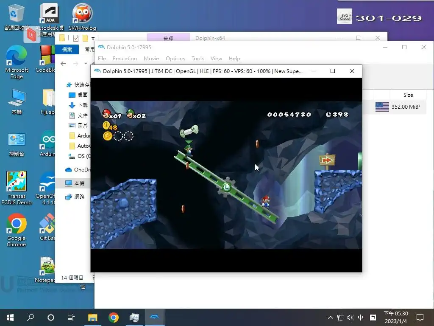434x326 pixels.
Task: Open the SWI-Prolog desktop shortcut
Action: tap(82, 17)
